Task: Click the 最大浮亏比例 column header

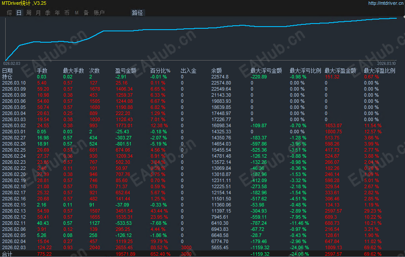Action: point(305,71)
